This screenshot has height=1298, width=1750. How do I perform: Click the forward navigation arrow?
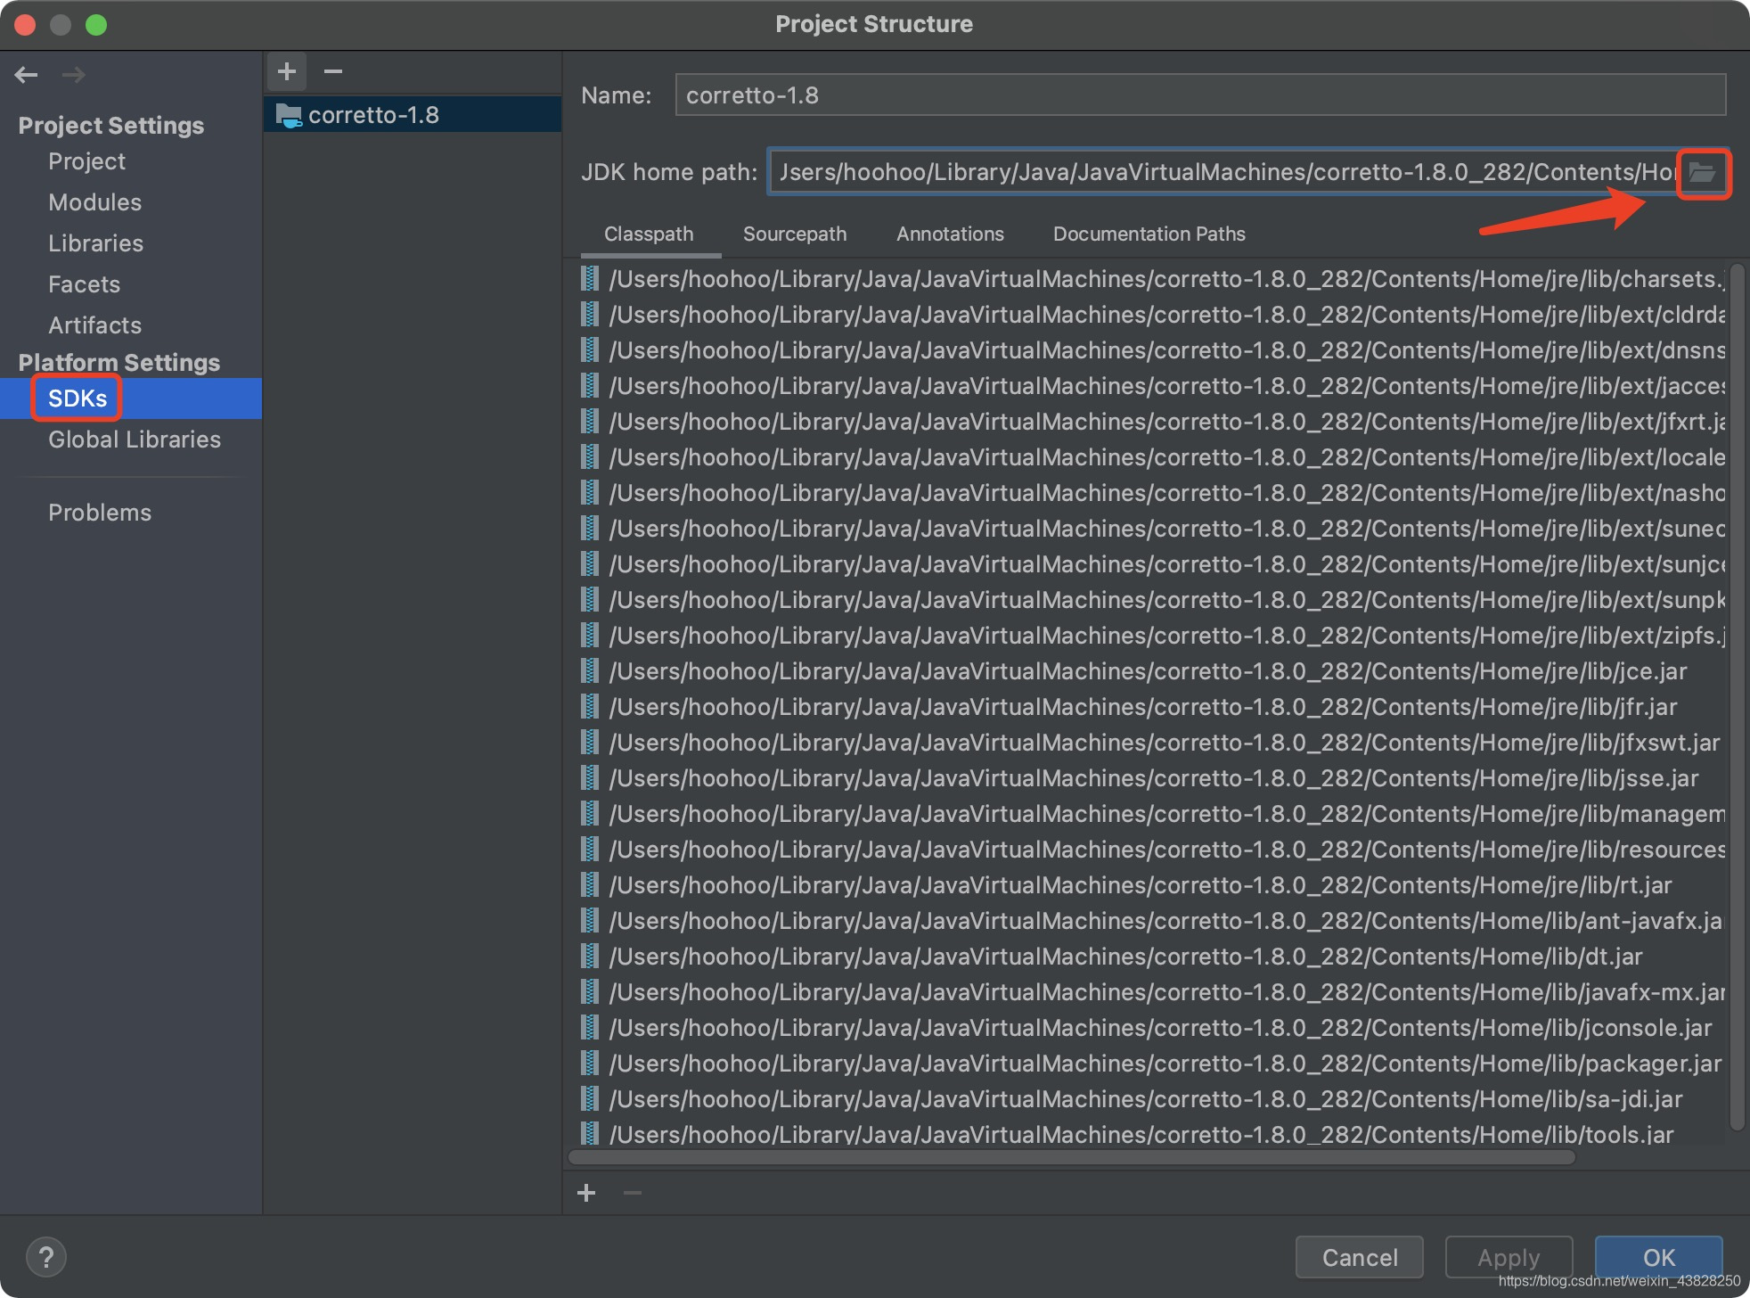[x=74, y=75]
